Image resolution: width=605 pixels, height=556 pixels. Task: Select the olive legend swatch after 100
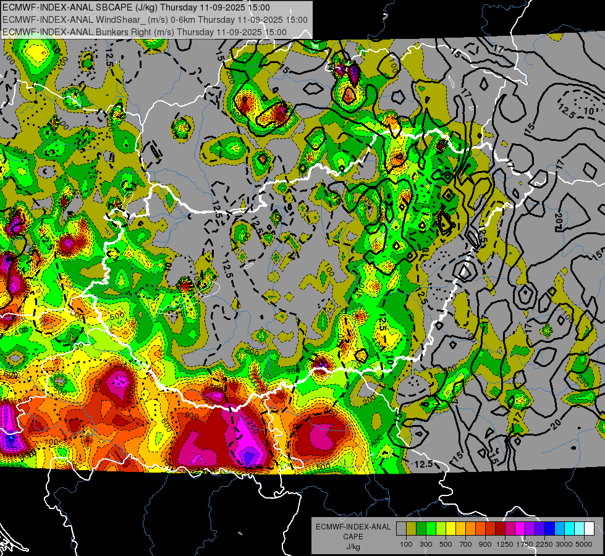click(412, 529)
